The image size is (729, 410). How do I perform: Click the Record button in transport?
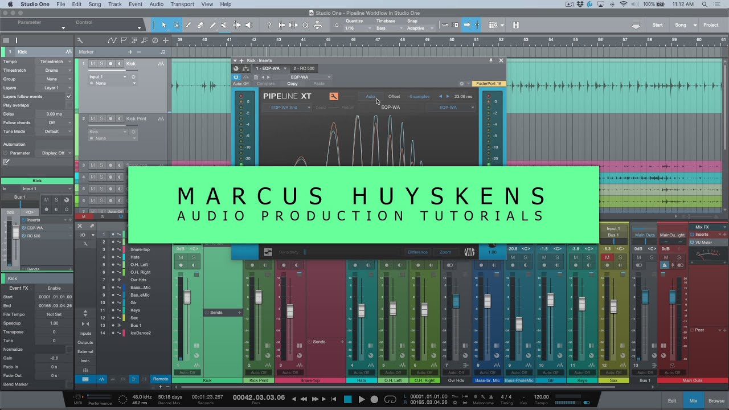(x=374, y=399)
